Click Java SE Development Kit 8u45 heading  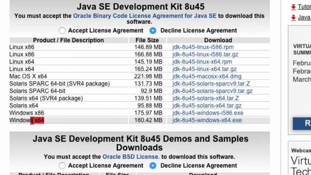[140, 6]
